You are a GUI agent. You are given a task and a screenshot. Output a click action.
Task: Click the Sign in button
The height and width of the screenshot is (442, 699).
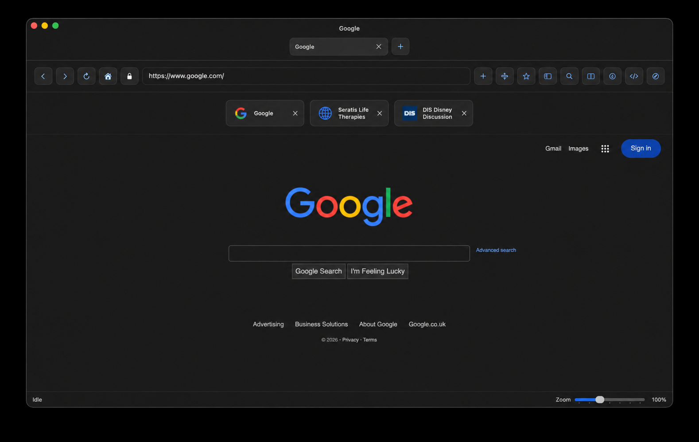(x=641, y=149)
